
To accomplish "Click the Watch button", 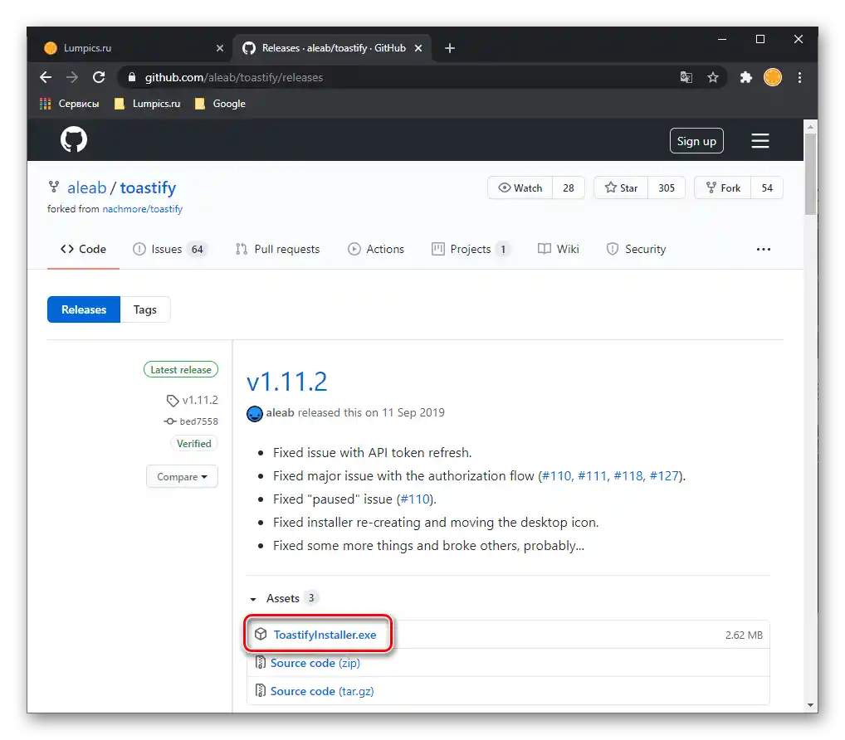I will click(520, 188).
